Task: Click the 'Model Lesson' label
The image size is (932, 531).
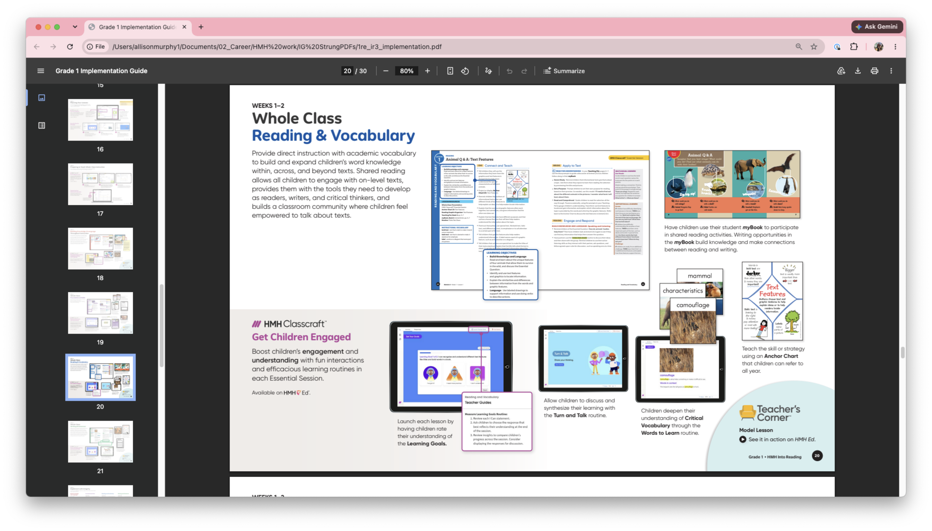Action: tap(756, 430)
